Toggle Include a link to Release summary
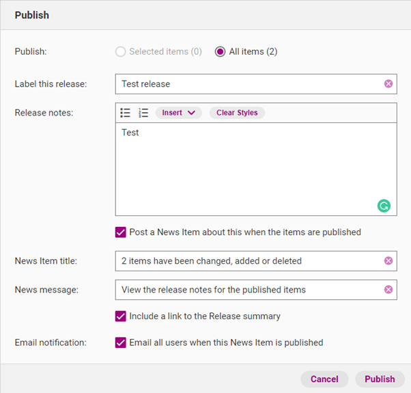411x393 pixels. tap(121, 316)
